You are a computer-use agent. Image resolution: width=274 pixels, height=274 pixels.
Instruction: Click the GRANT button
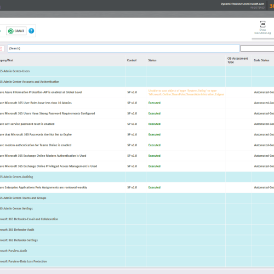point(16,31)
